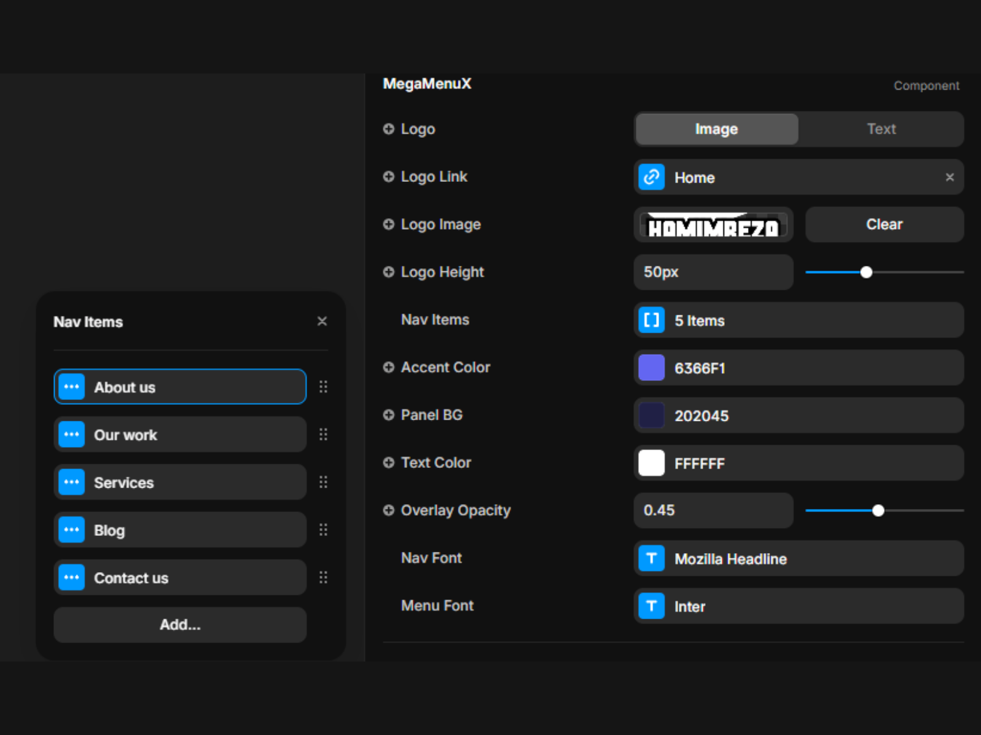This screenshot has width=981, height=735.
Task: Expand the 5 Items Nav Items list
Action: pyautogui.click(x=798, y=320)
